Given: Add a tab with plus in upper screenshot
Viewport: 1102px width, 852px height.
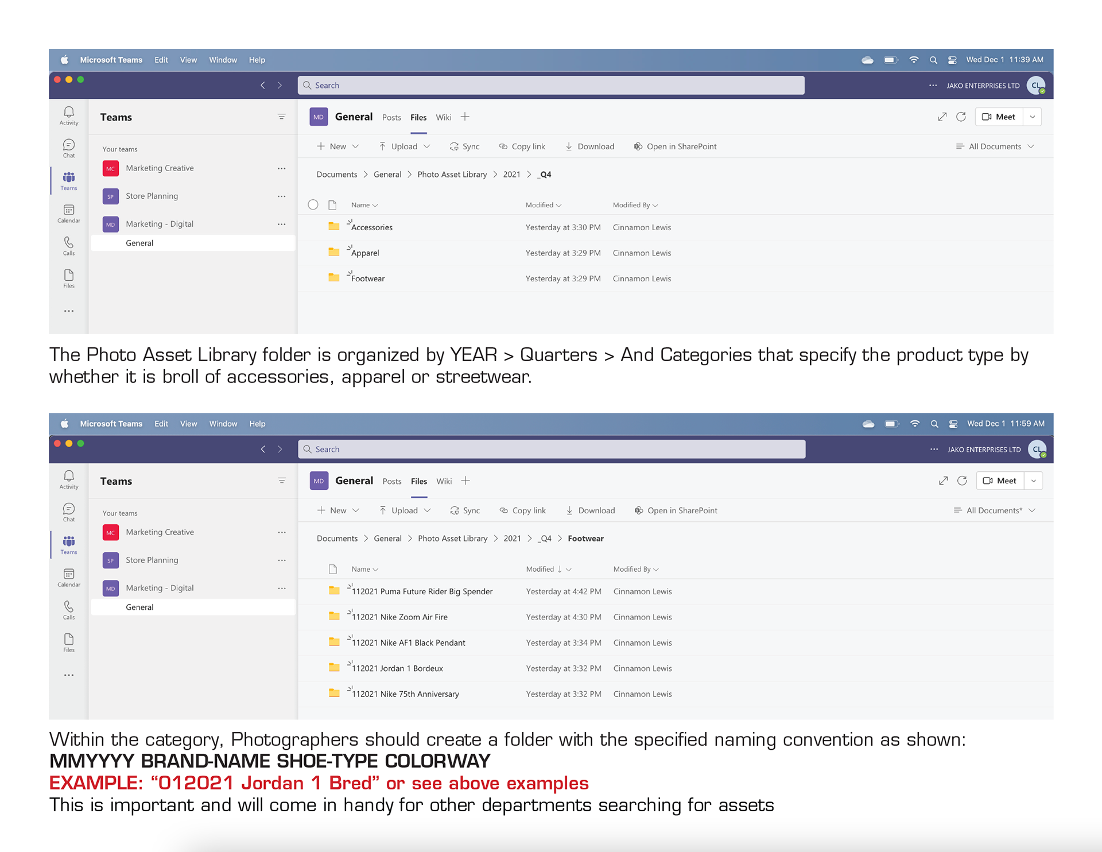Looking at the screenshot, I should (x=465, y=117).
